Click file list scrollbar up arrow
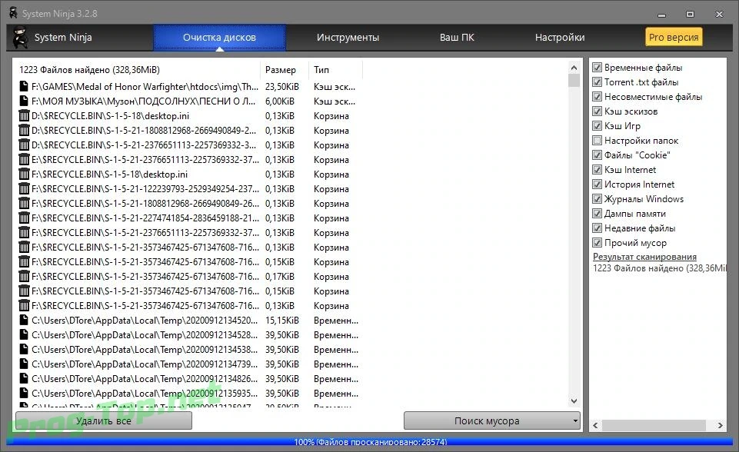The height and width of the screenshot is (452, 739). click(574, 68)
